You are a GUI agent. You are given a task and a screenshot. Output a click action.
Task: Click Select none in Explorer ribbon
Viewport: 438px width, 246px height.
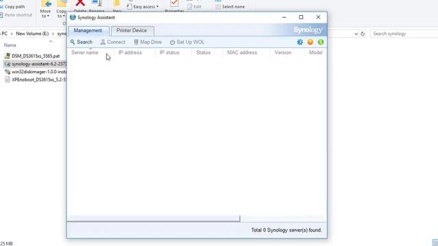click(x=230, y=7)
